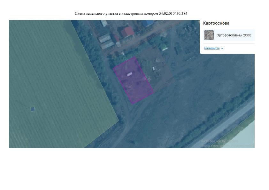Click the Активация Windows watermark text
269x190 pixels.
point(219,141)
